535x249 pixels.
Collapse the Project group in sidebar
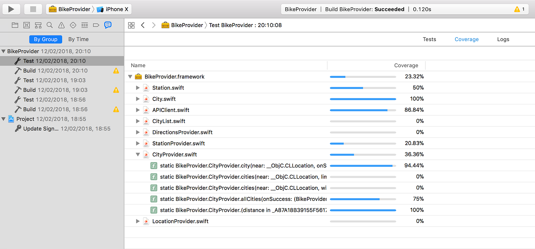point(3,119)
